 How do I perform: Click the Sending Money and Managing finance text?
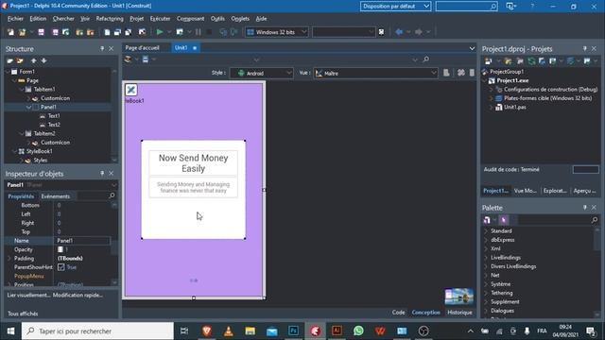[193, 187]
